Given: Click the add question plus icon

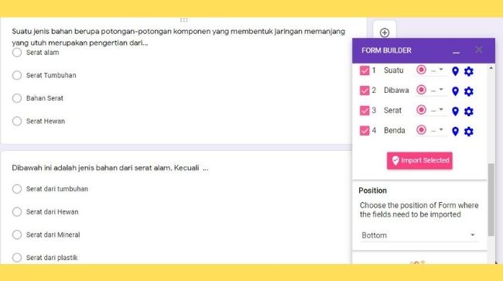Looking at the screenshot, I should point(385,33).
